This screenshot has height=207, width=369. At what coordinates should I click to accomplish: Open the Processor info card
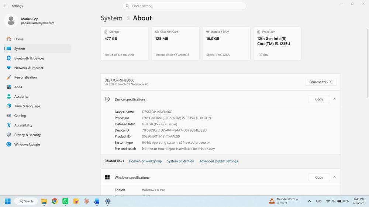coord(277,44)
